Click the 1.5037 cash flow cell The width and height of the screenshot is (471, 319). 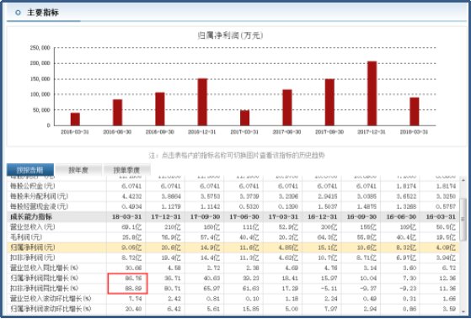(328, 206)
